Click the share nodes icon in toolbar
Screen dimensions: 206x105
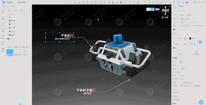(145, 2)
